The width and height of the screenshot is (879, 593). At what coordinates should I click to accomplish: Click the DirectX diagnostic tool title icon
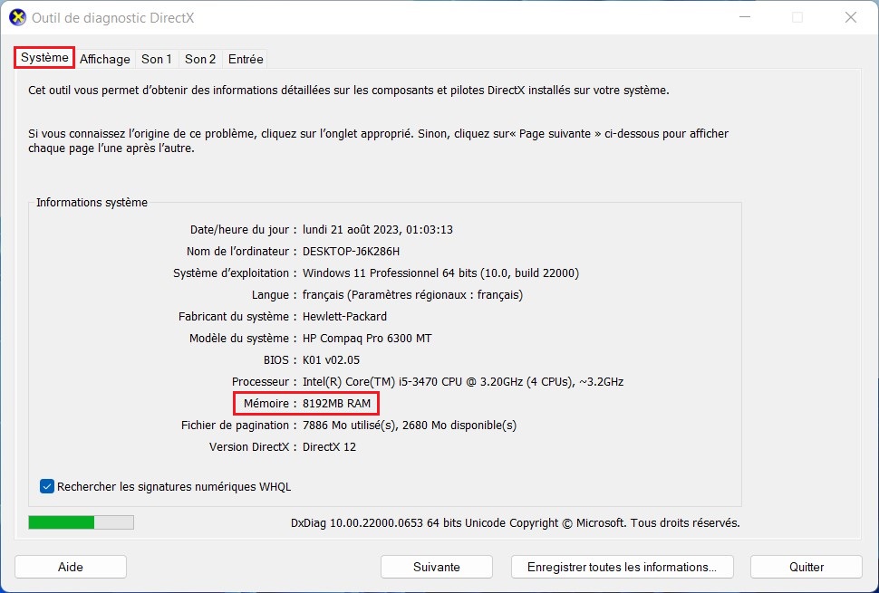pyautogui.click(x=18, y=17)
